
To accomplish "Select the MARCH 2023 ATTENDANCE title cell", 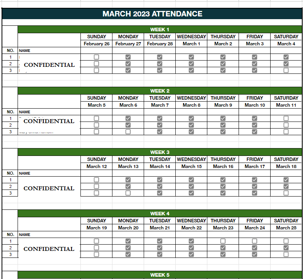I will click(152, 14).
